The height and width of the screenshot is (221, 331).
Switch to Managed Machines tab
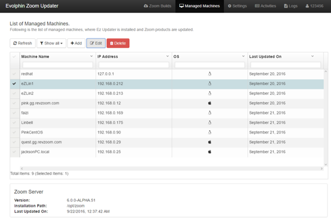point(199,6)
